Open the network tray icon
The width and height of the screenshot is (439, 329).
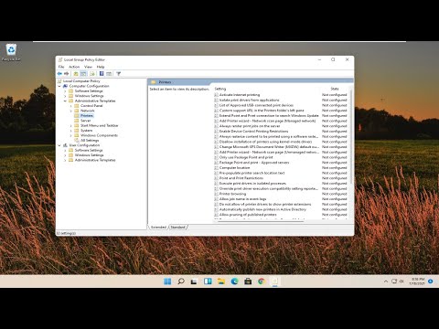(394, 281)
